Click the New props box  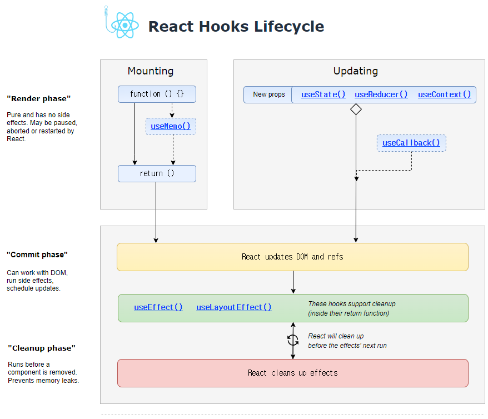click(268, 94)
